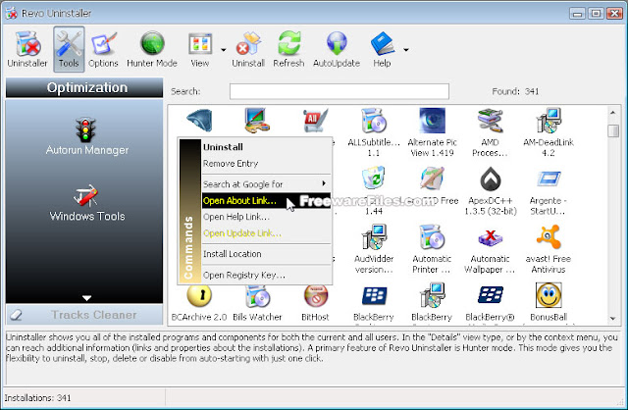628x410 pixels.
Task: Select Open Update Link menu item
Action: click(x=266, y=233)
